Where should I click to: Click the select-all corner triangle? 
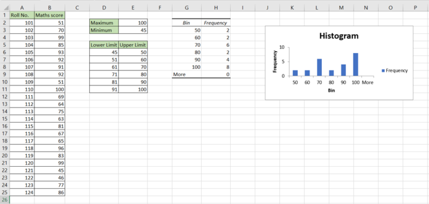tap(5, 8)
